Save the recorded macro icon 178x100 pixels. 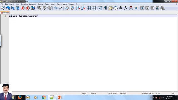[162, 8]
